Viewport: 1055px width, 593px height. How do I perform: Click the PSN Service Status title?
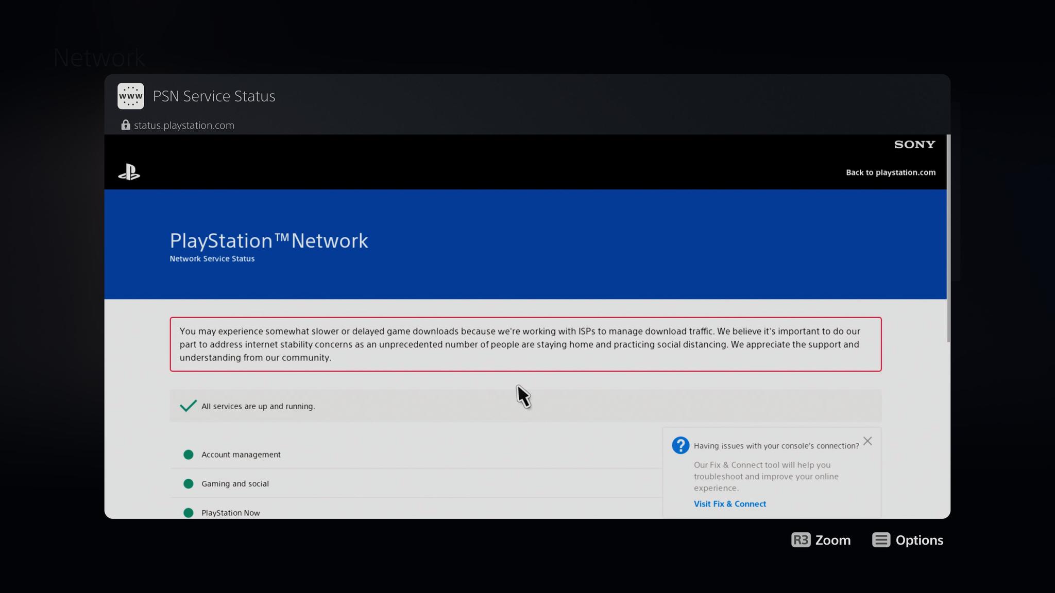click(x=214, y=96)
